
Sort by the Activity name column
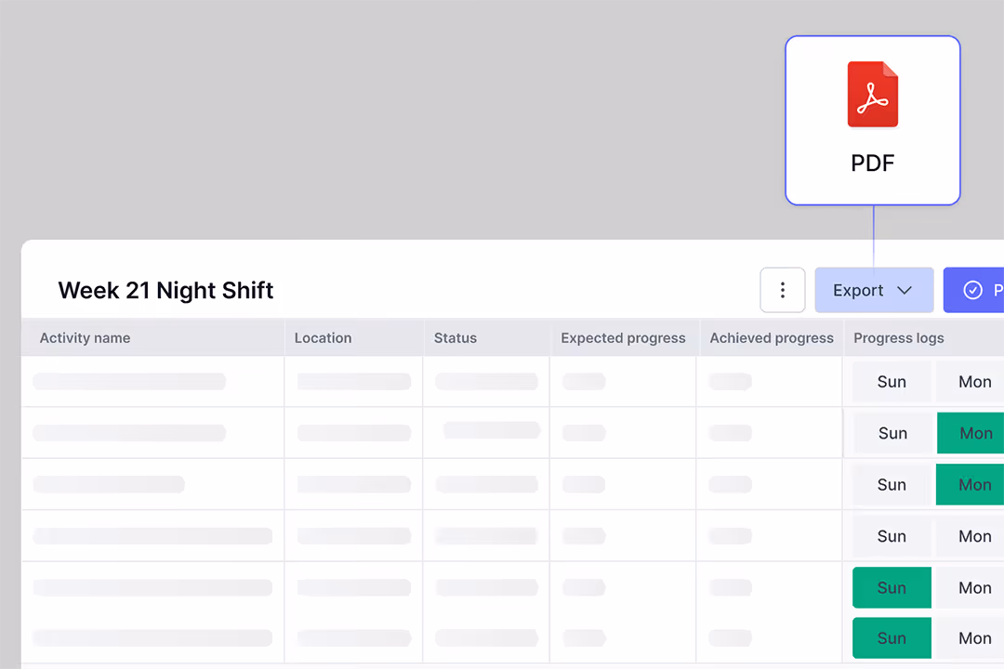click(x=85, y=337)
